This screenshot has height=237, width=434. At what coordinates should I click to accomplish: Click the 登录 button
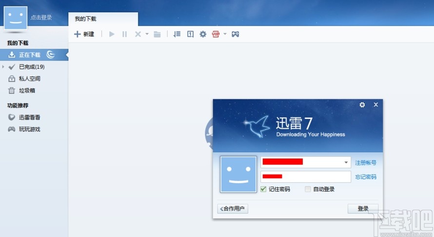pos(363,209)
